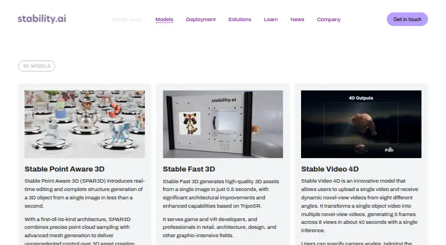446x245 pixels.
Task: Open the News navigation link
Action: pos(297,19)
